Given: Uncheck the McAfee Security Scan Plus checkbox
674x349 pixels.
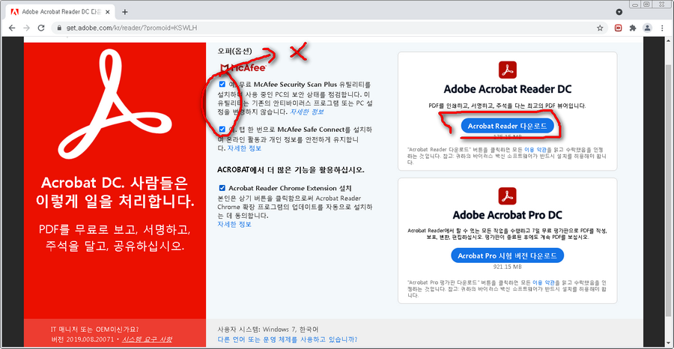Looking at the screenshot, I should [222, 84].
